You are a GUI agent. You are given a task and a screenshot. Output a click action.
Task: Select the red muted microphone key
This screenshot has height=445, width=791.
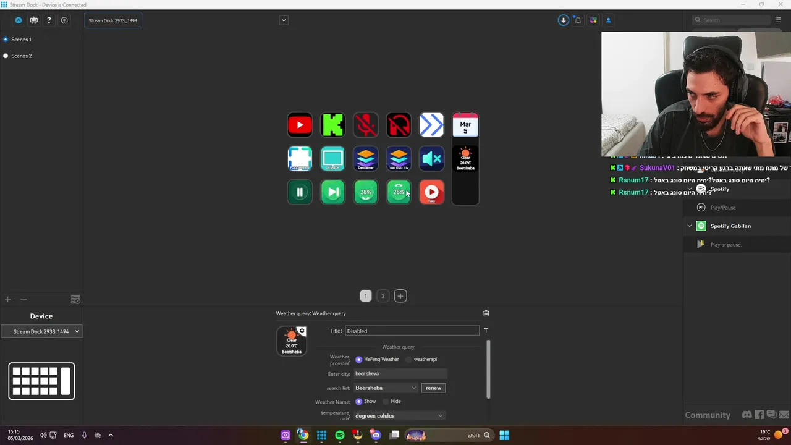(x=366, y=125)
